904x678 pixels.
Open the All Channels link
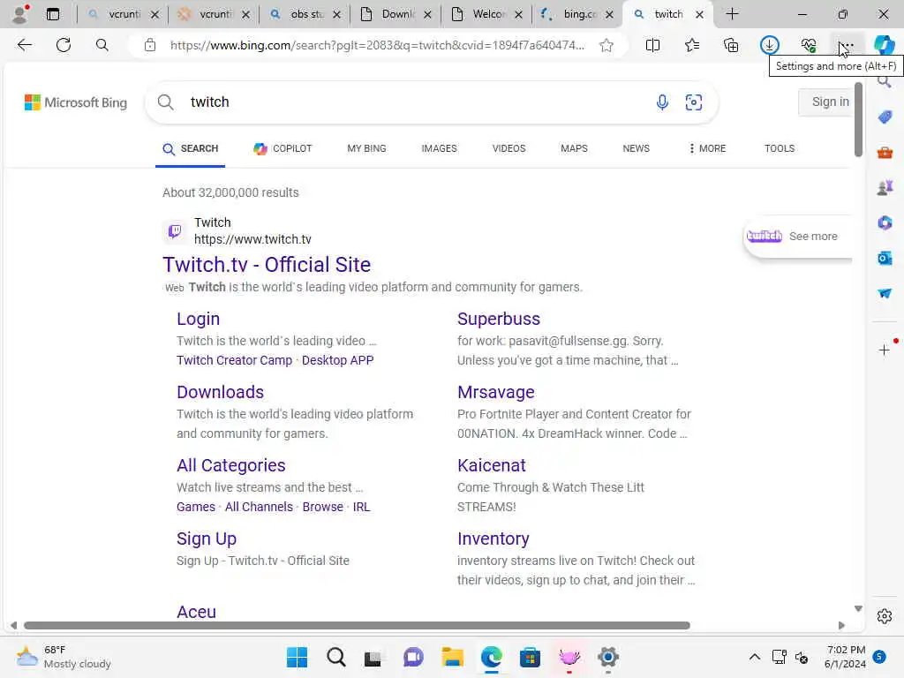pyautogui.click(x=259, y=507)
